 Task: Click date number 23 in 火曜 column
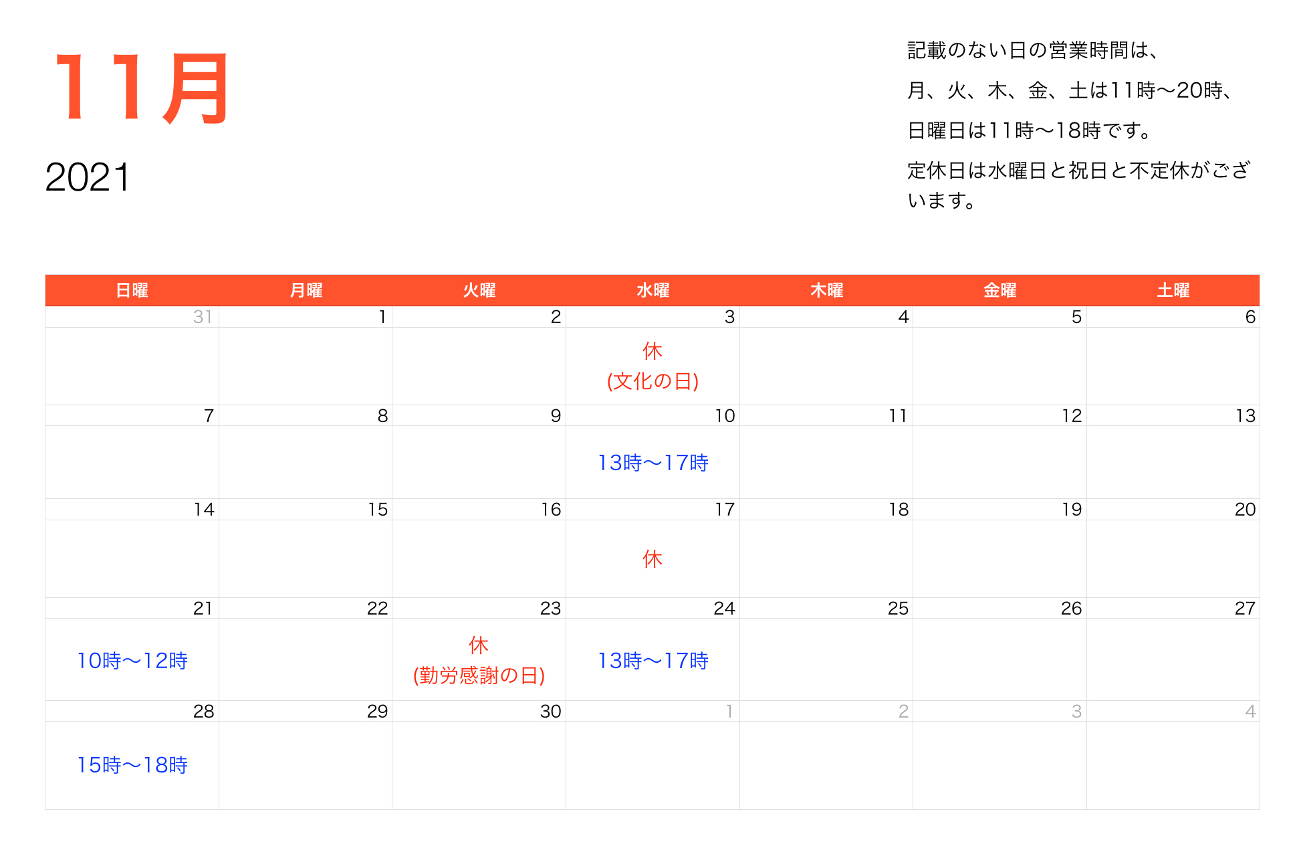[x=550, y=609]
